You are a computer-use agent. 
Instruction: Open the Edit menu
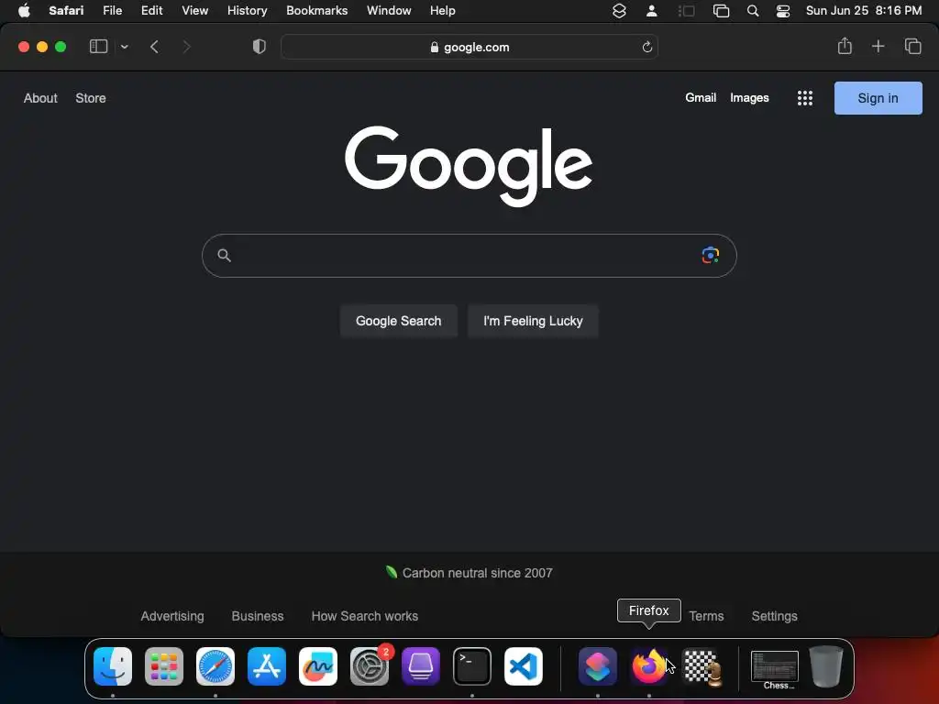pos(151,11)
